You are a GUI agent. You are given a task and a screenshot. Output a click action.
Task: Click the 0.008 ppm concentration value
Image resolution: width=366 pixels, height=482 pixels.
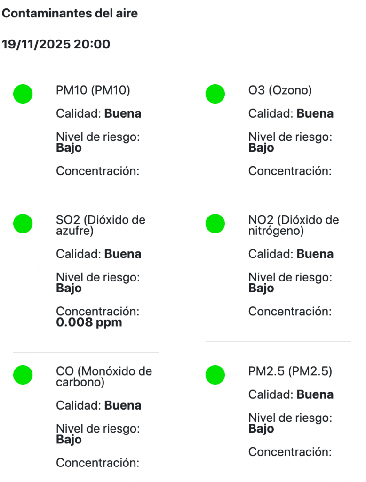(x=89, y=323)
